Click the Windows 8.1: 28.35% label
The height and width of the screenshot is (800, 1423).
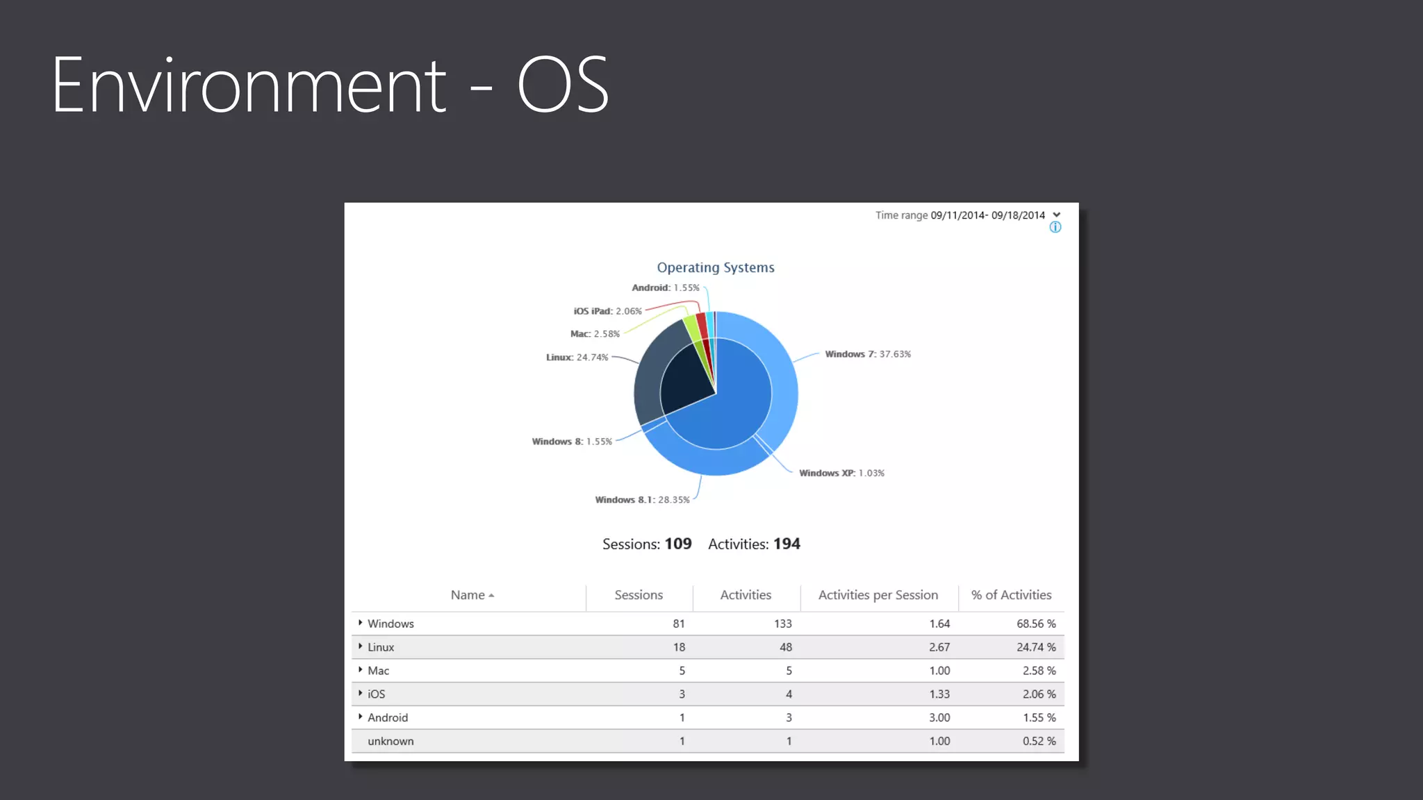tap(642, 500)
